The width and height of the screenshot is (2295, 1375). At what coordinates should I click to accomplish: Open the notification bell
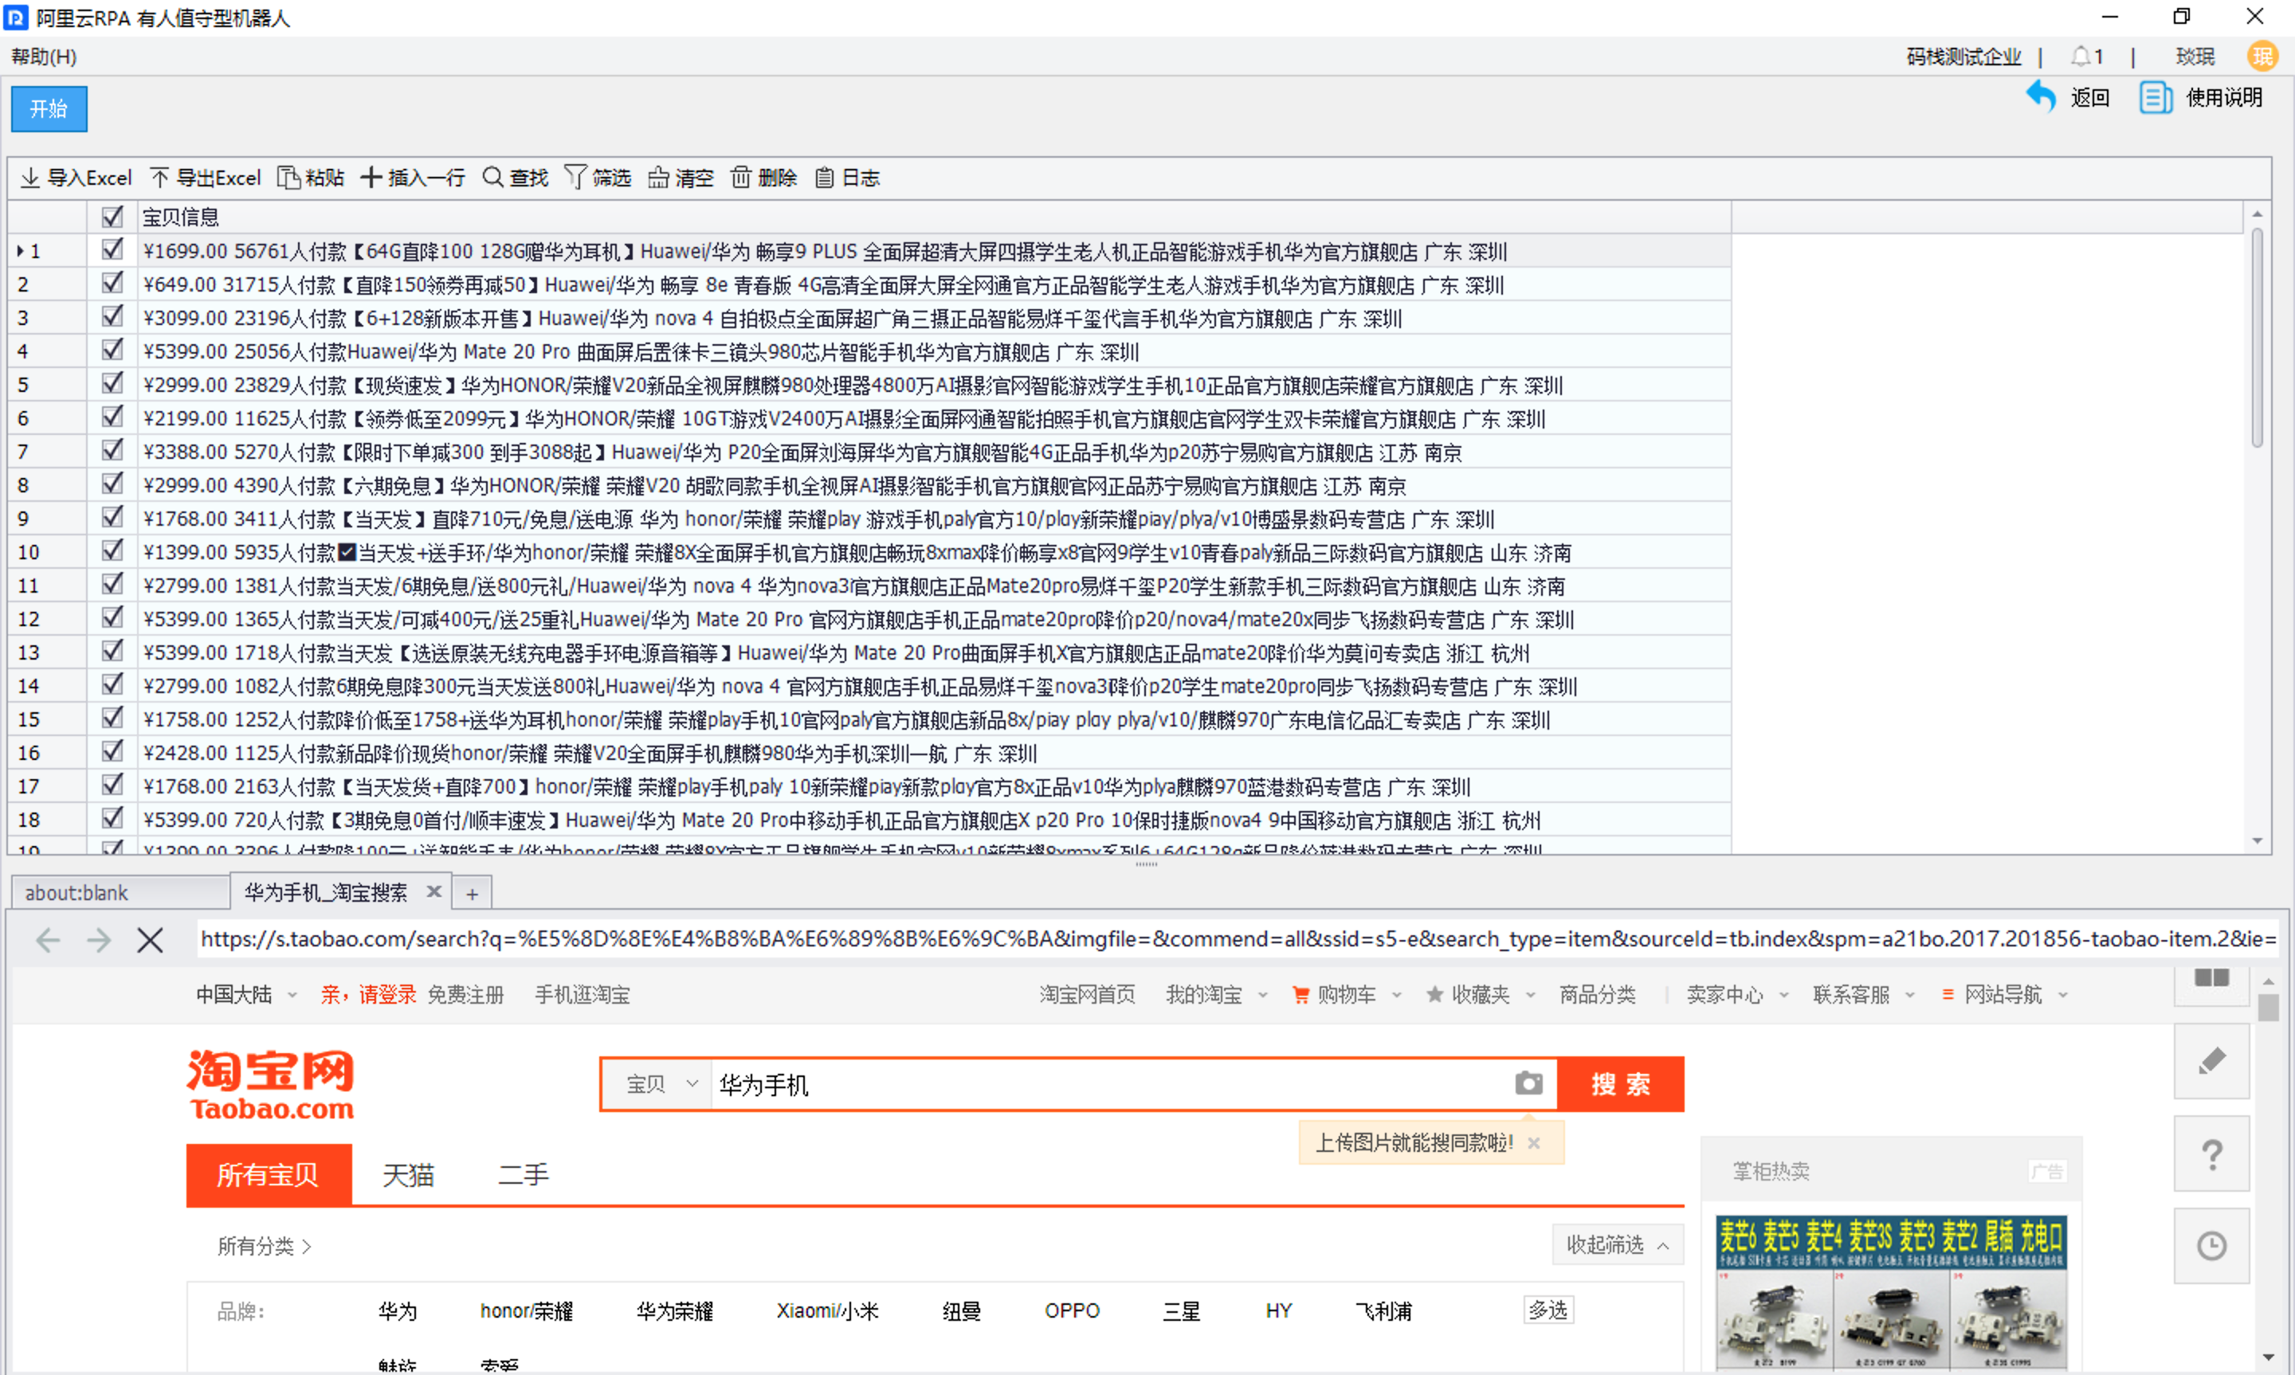pyautogui.click(x=2080, y=57)
